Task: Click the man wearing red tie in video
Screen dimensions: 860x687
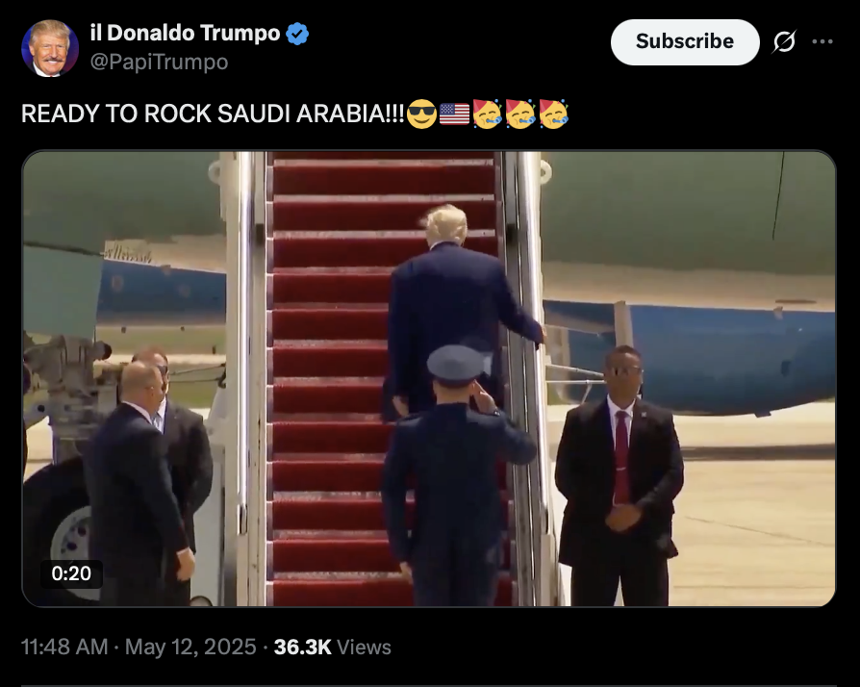Action: tap(620, 474)
